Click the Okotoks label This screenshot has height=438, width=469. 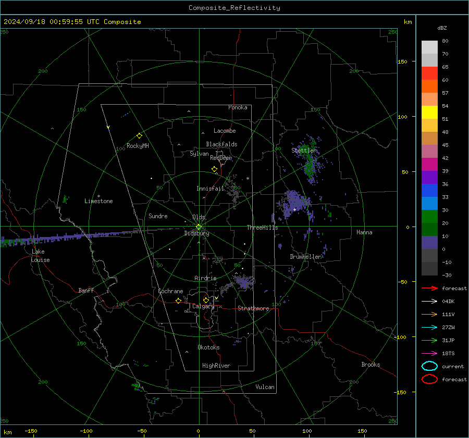coord(208,347)
